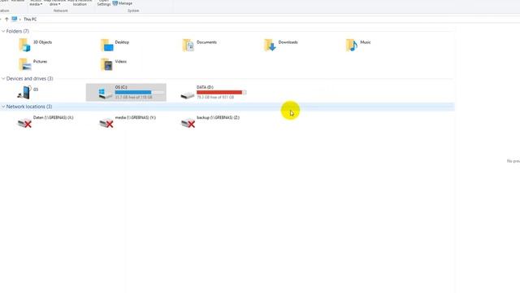Open the Desktop folder icon
Image resolution: width=520 pixels, height=293 pixels.
click(106, 46)
